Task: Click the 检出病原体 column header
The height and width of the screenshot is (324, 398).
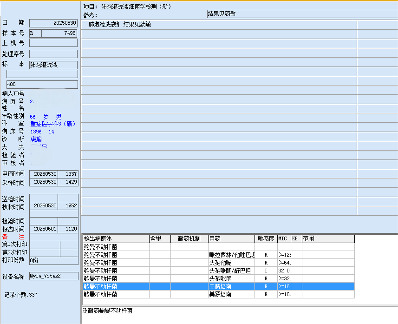Action: (116, 239)
